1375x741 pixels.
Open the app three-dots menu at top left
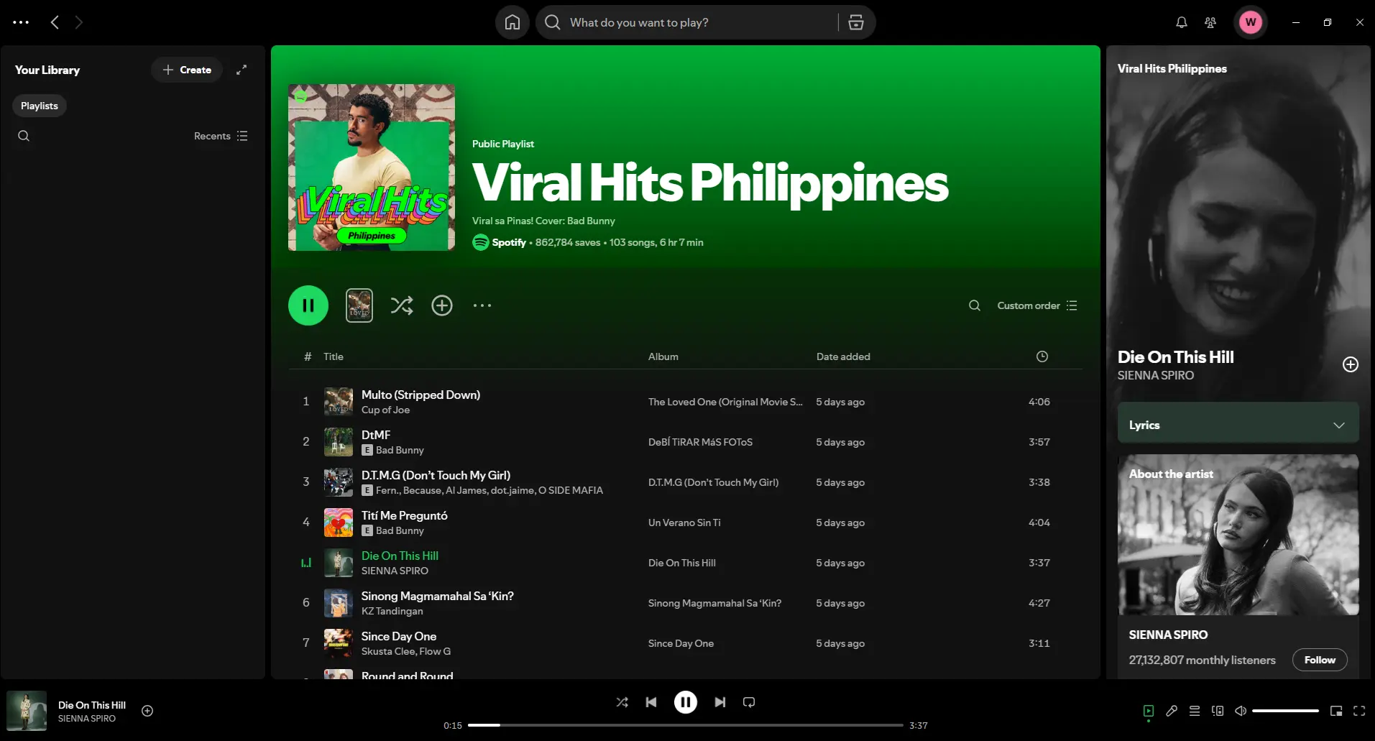click(21, 22)
